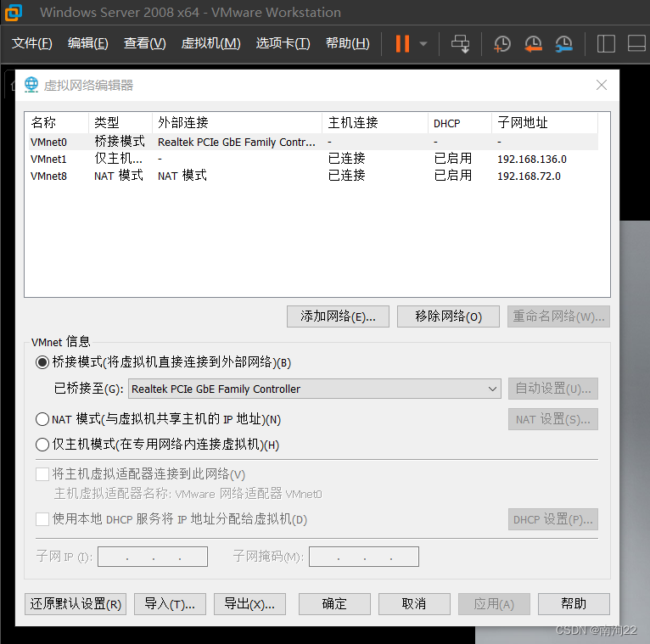Click the 帮助 button at dialog bottom

tap(574, 604)
